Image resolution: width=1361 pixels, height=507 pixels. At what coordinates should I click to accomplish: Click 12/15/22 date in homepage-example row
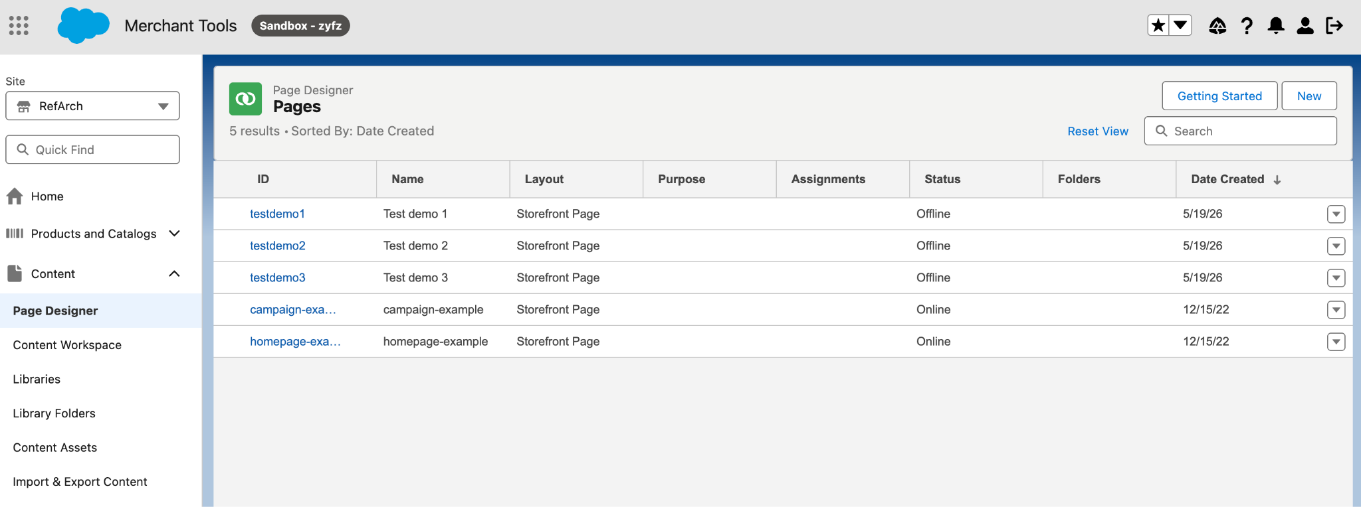1205,341
